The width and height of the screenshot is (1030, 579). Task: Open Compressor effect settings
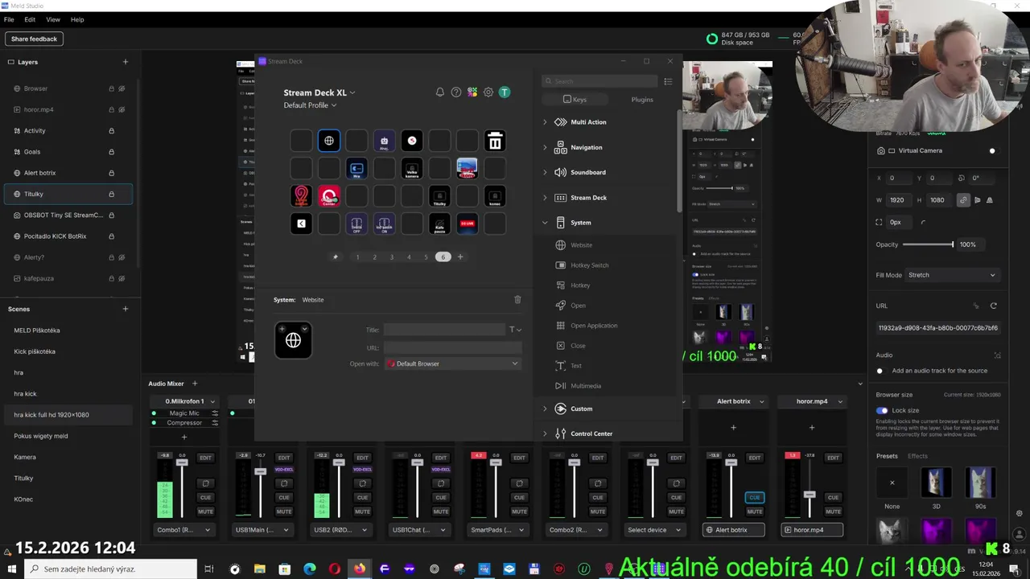click(215, 423)
